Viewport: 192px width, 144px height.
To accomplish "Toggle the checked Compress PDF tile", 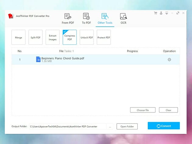I will tap(69, 37).
